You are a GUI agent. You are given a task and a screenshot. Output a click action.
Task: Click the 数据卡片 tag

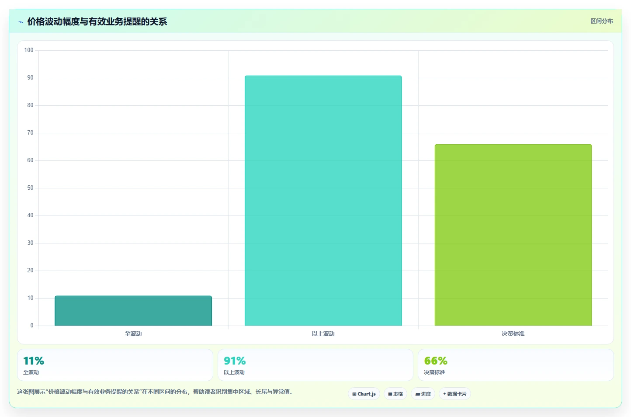[x=455, y=394]
